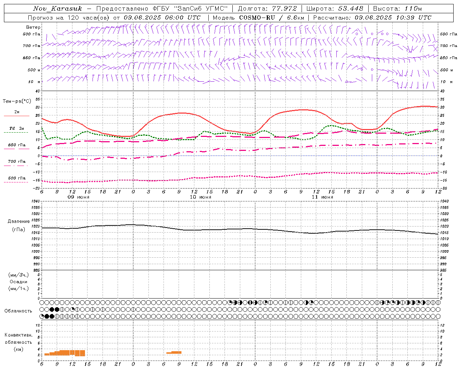
Task: Click the 'Рассчитано: 09.06.2025 10:39 UTC' timestamp
Action: click(372, 18)
